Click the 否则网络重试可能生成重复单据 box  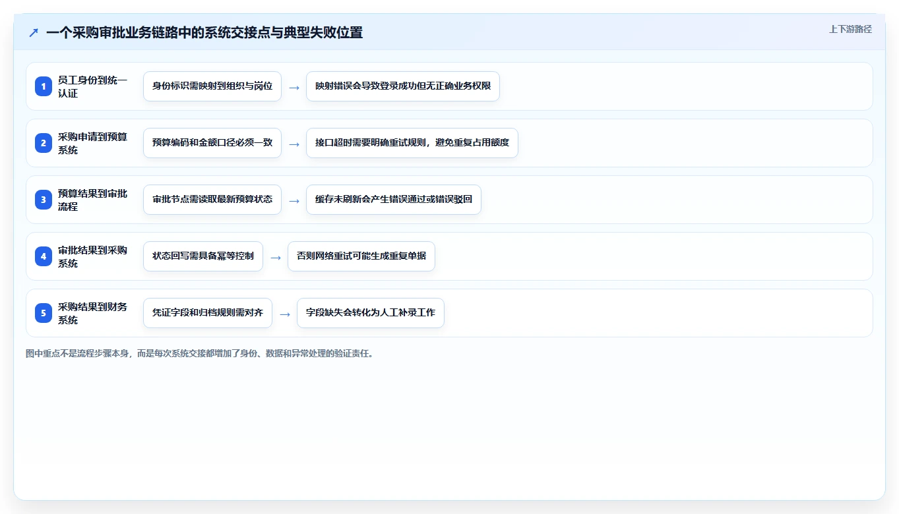coord(361,256)
